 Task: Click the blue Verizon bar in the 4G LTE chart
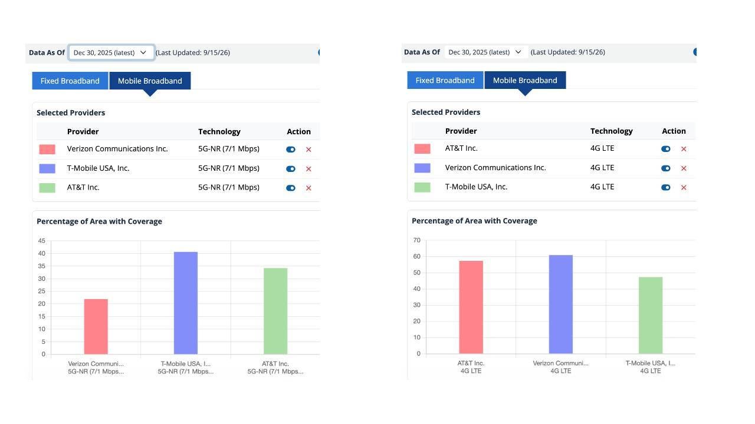pyautogui.click(x=561, y=304)
